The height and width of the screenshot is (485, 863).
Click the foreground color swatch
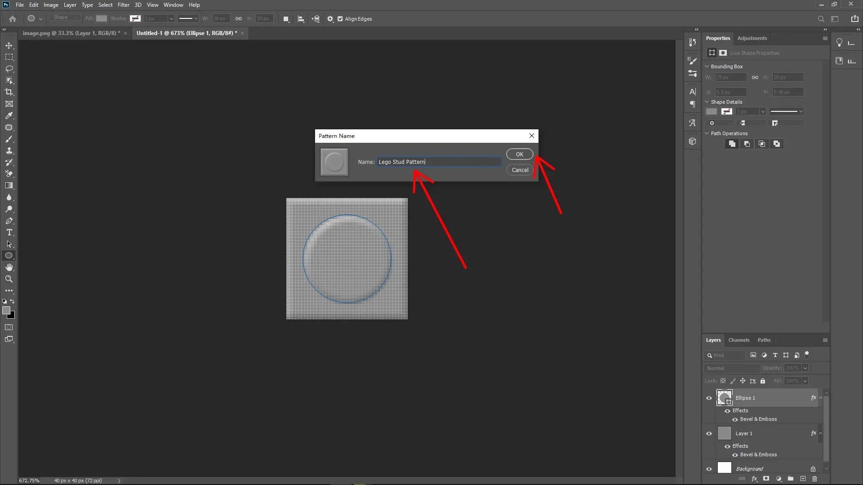coord(7,311)
